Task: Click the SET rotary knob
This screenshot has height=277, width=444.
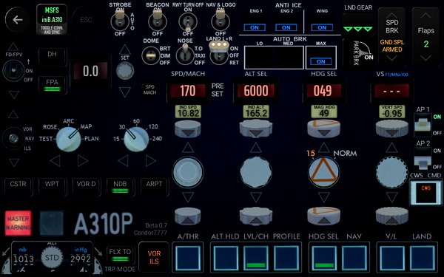Action: point(125,71)
